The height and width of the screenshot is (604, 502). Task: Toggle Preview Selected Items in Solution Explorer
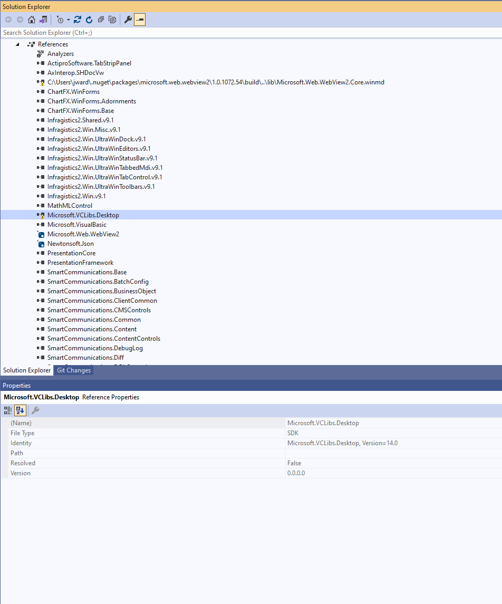click(x=140, y=20)
